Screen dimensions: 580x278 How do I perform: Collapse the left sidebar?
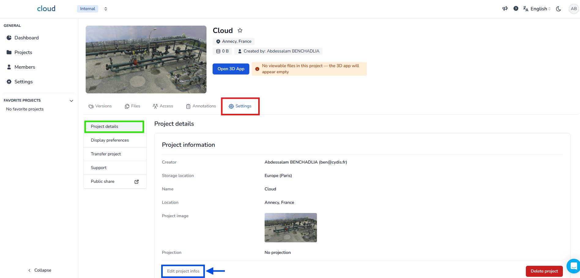pyautogui.click(x=40, y=270)
